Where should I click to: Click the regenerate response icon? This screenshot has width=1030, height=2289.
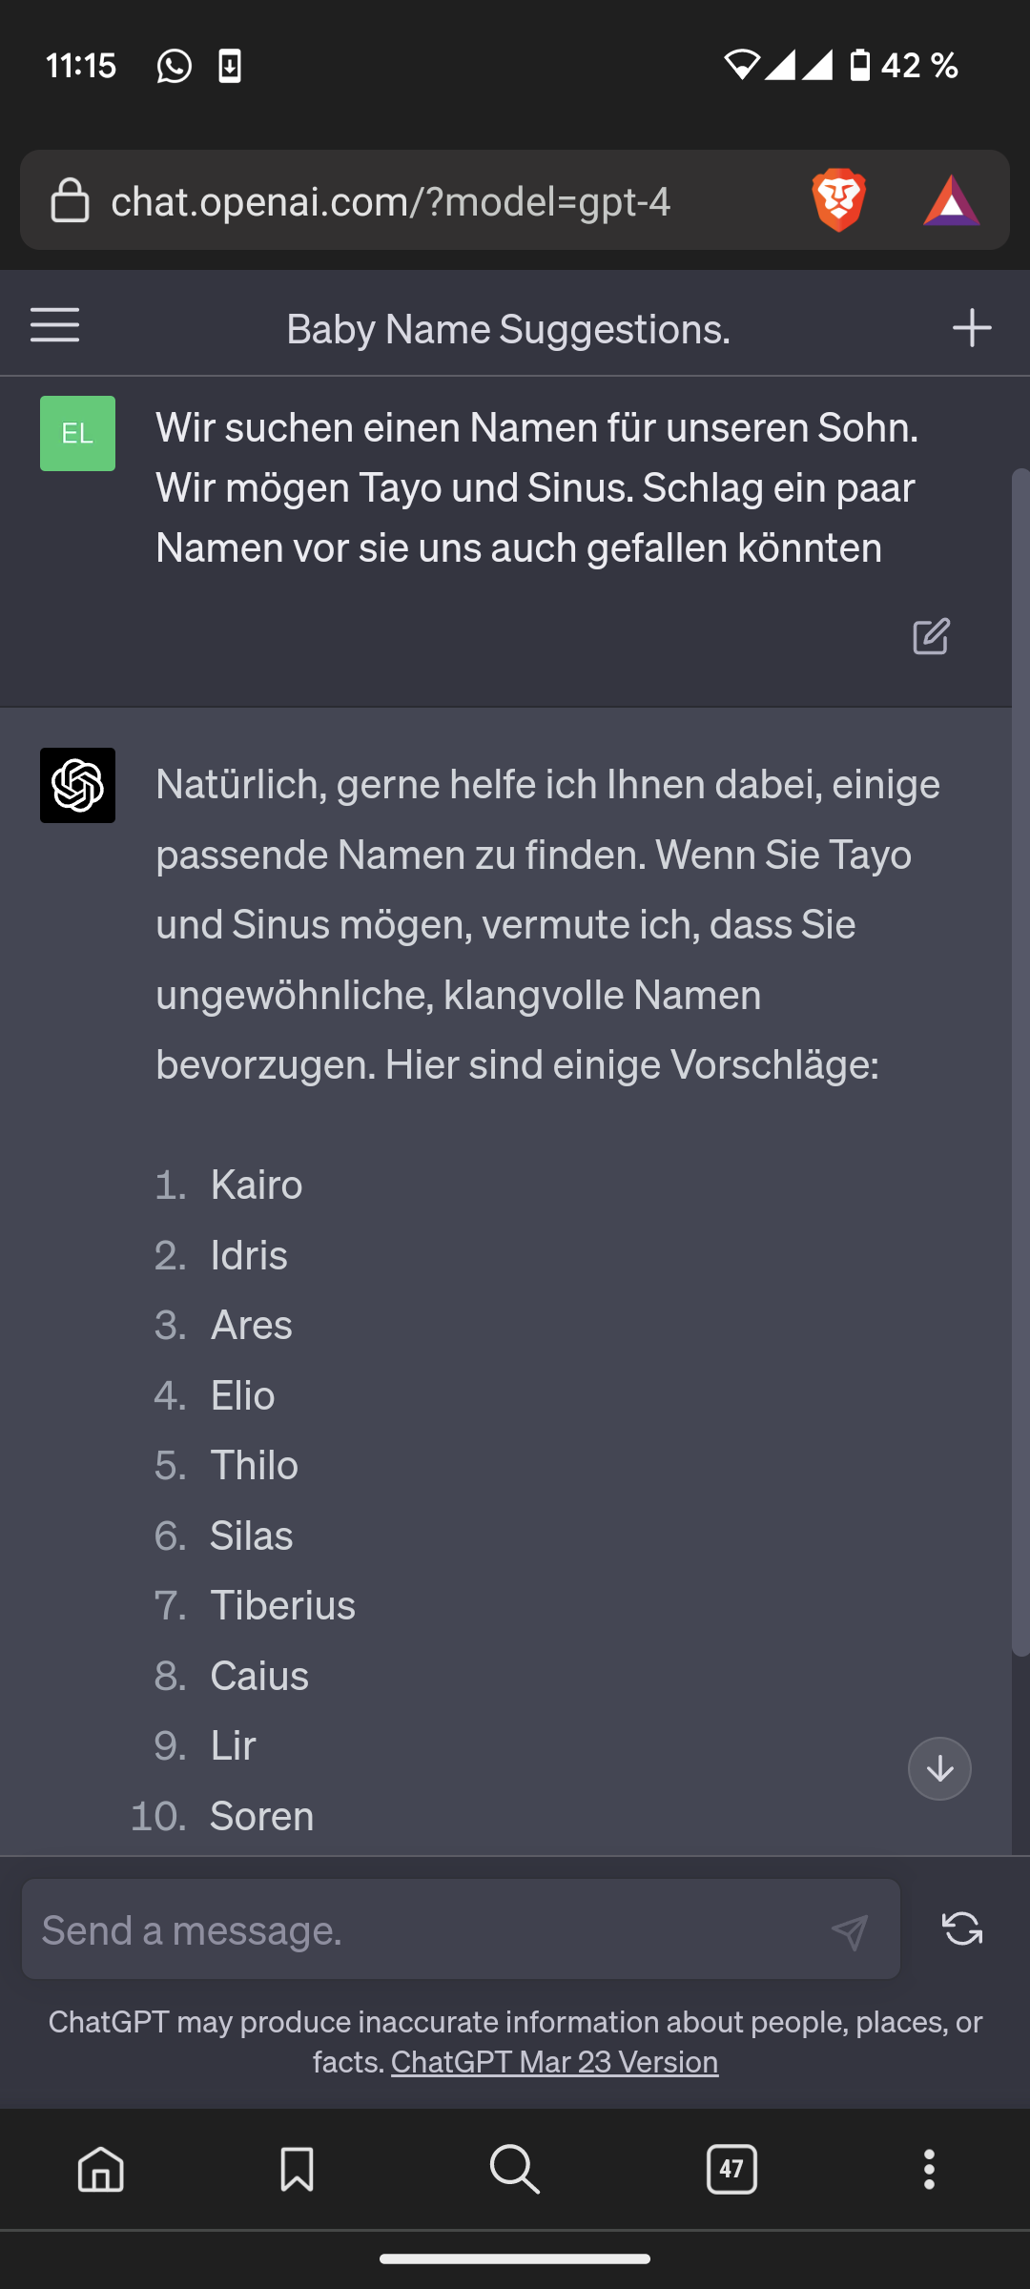pyautogui.click(x=961, y=1928)
